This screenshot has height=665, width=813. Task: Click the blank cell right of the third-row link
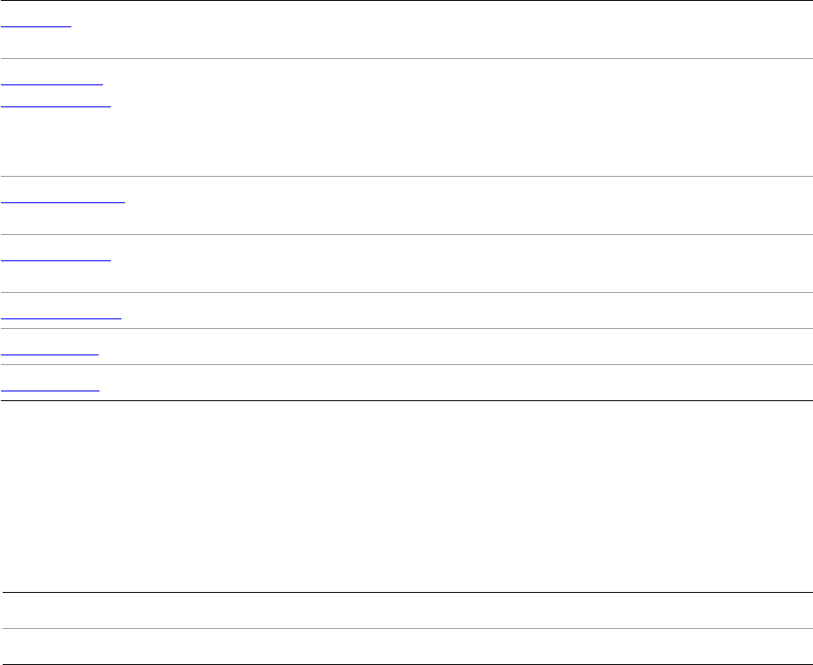440,205
